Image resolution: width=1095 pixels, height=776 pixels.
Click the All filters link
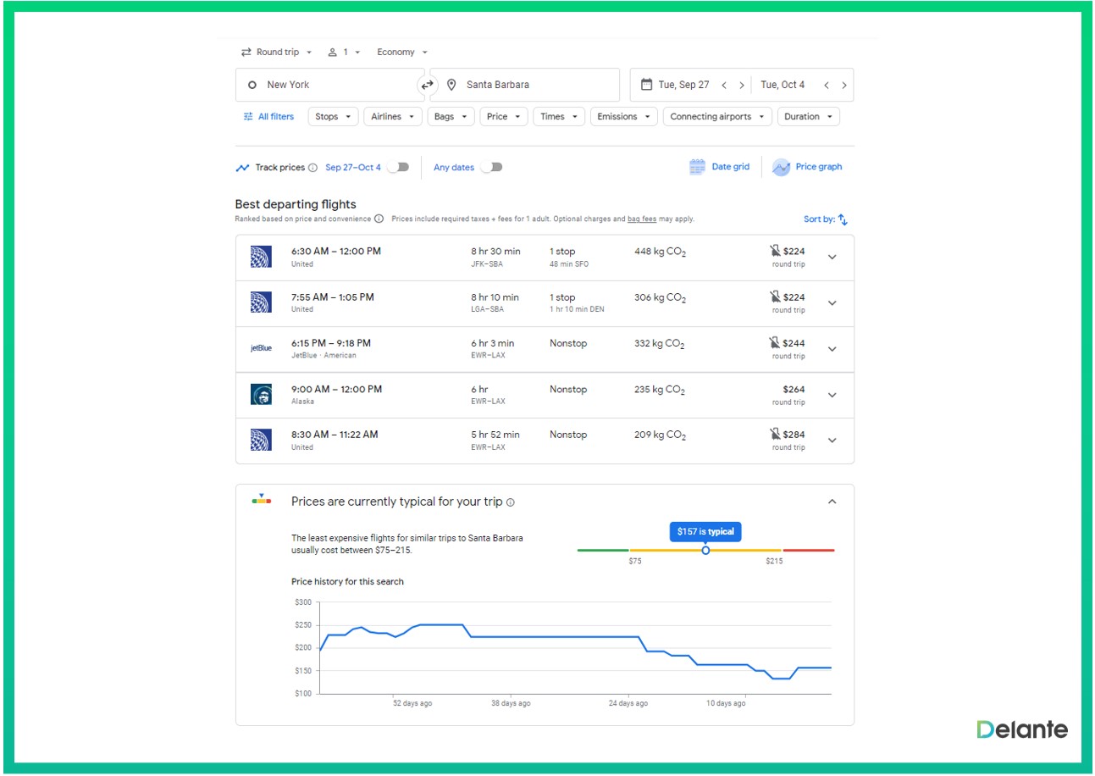[x=268, y=117]
